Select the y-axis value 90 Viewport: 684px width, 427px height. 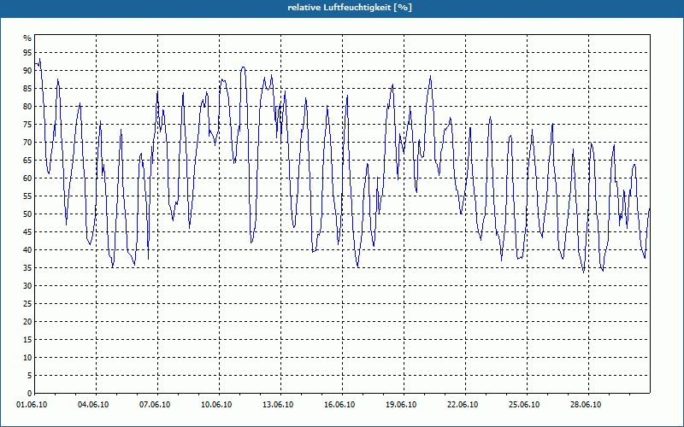27,71
